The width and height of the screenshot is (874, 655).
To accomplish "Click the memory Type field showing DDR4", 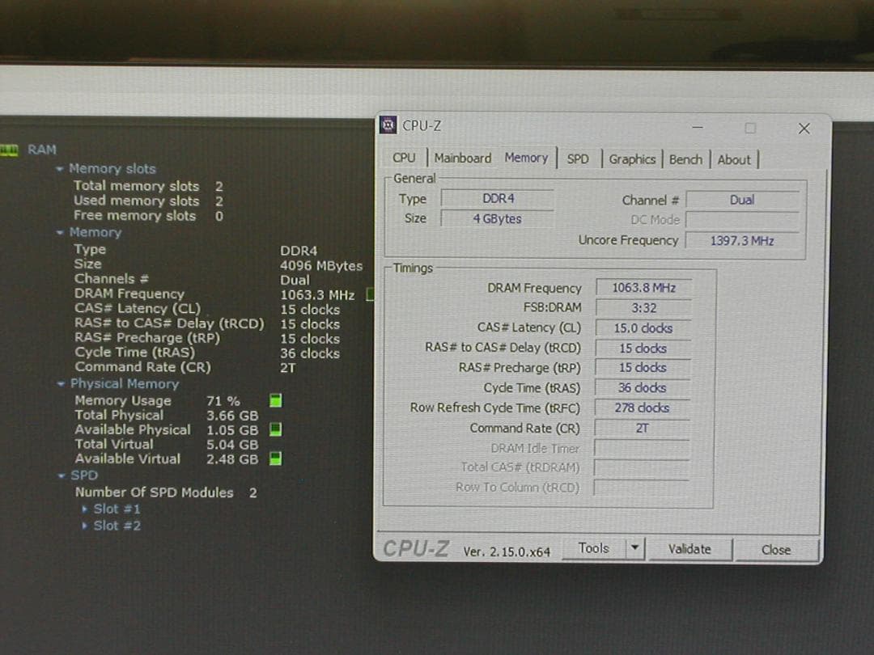I will (497, 199).
